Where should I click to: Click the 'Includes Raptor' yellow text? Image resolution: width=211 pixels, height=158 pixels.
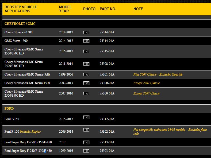30,132
